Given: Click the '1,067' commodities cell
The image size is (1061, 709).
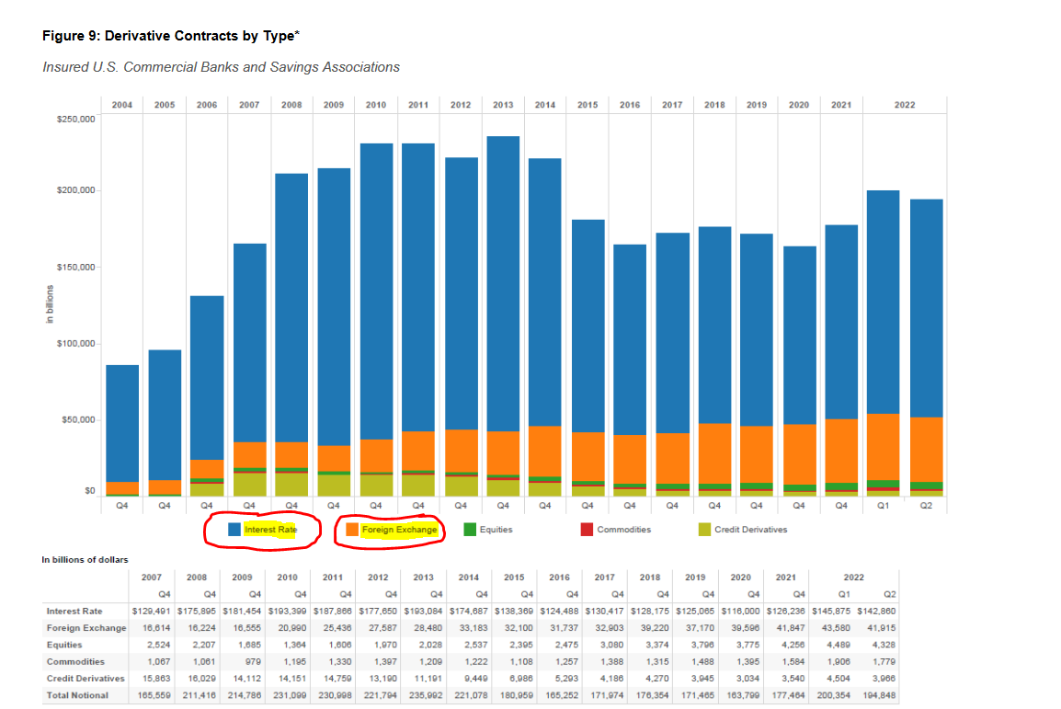Looking at the screenshot, I should 159,662.
